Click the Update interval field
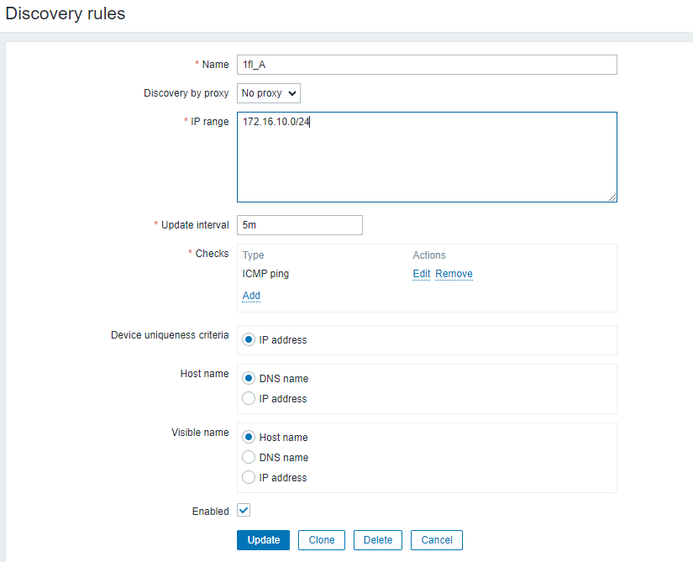693x562 pixels. pos(299,225)
